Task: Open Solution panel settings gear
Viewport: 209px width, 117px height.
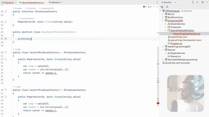Action: (x=202, y=2)
